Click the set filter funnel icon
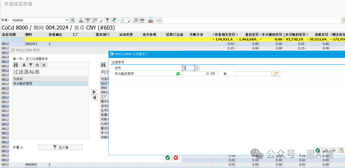 click(x=108, y=20)
